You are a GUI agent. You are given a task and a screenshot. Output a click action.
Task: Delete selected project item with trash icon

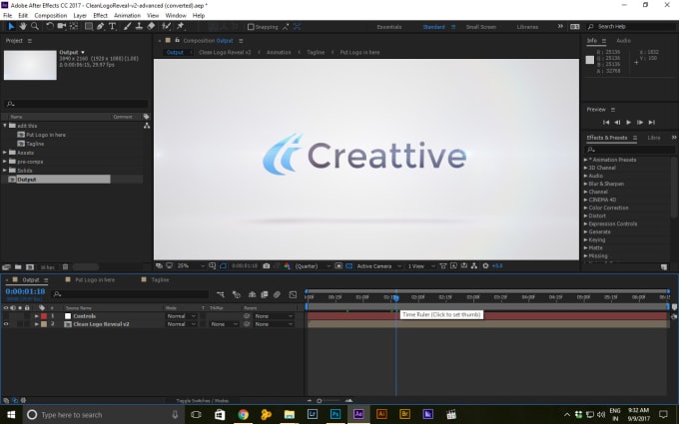65,267
